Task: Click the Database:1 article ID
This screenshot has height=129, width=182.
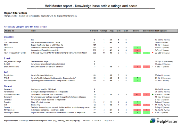Action: (x=8, y=47)
